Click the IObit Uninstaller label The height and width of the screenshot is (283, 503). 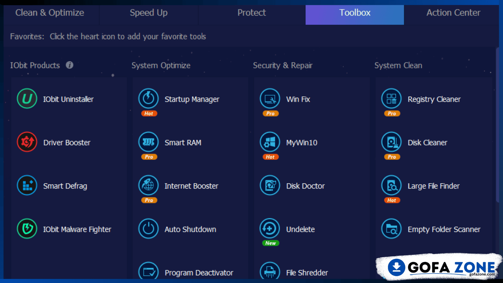pos(68,99)
